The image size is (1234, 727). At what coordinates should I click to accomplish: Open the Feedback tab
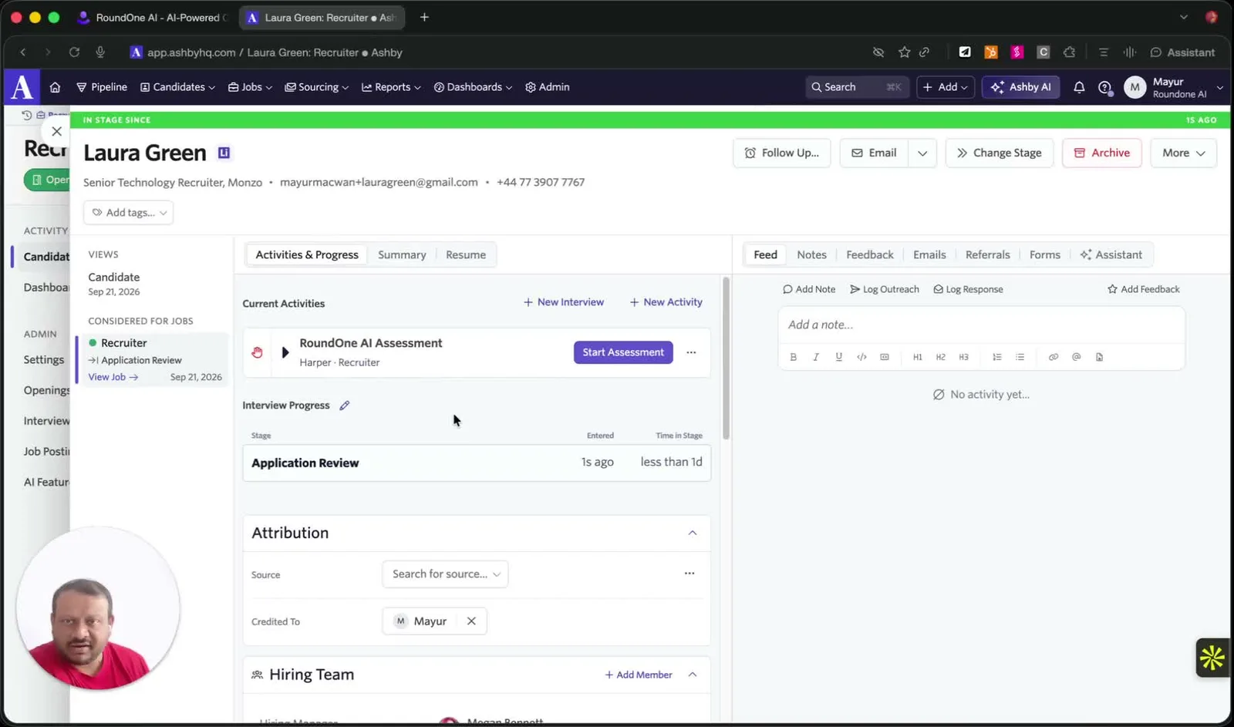[x=869, y=255]
